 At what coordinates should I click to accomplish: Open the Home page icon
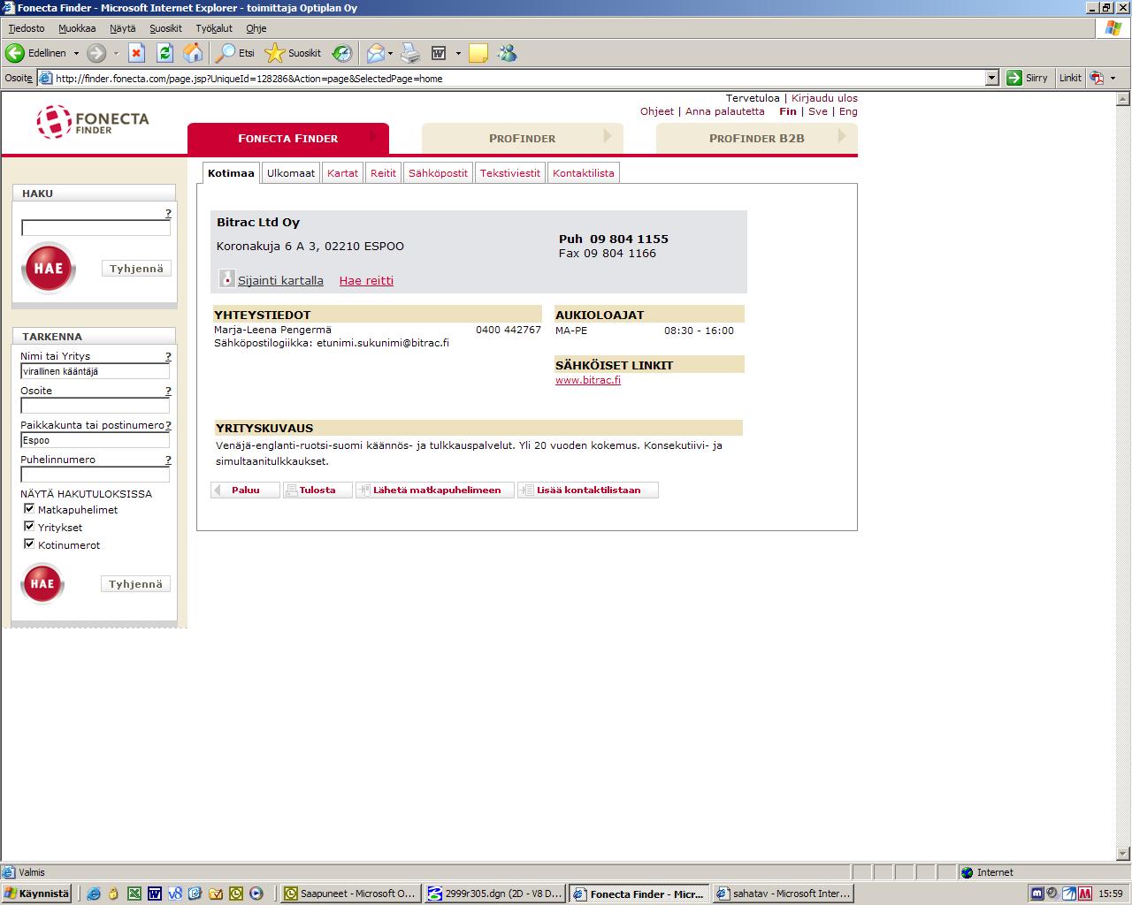pos(193,53)
